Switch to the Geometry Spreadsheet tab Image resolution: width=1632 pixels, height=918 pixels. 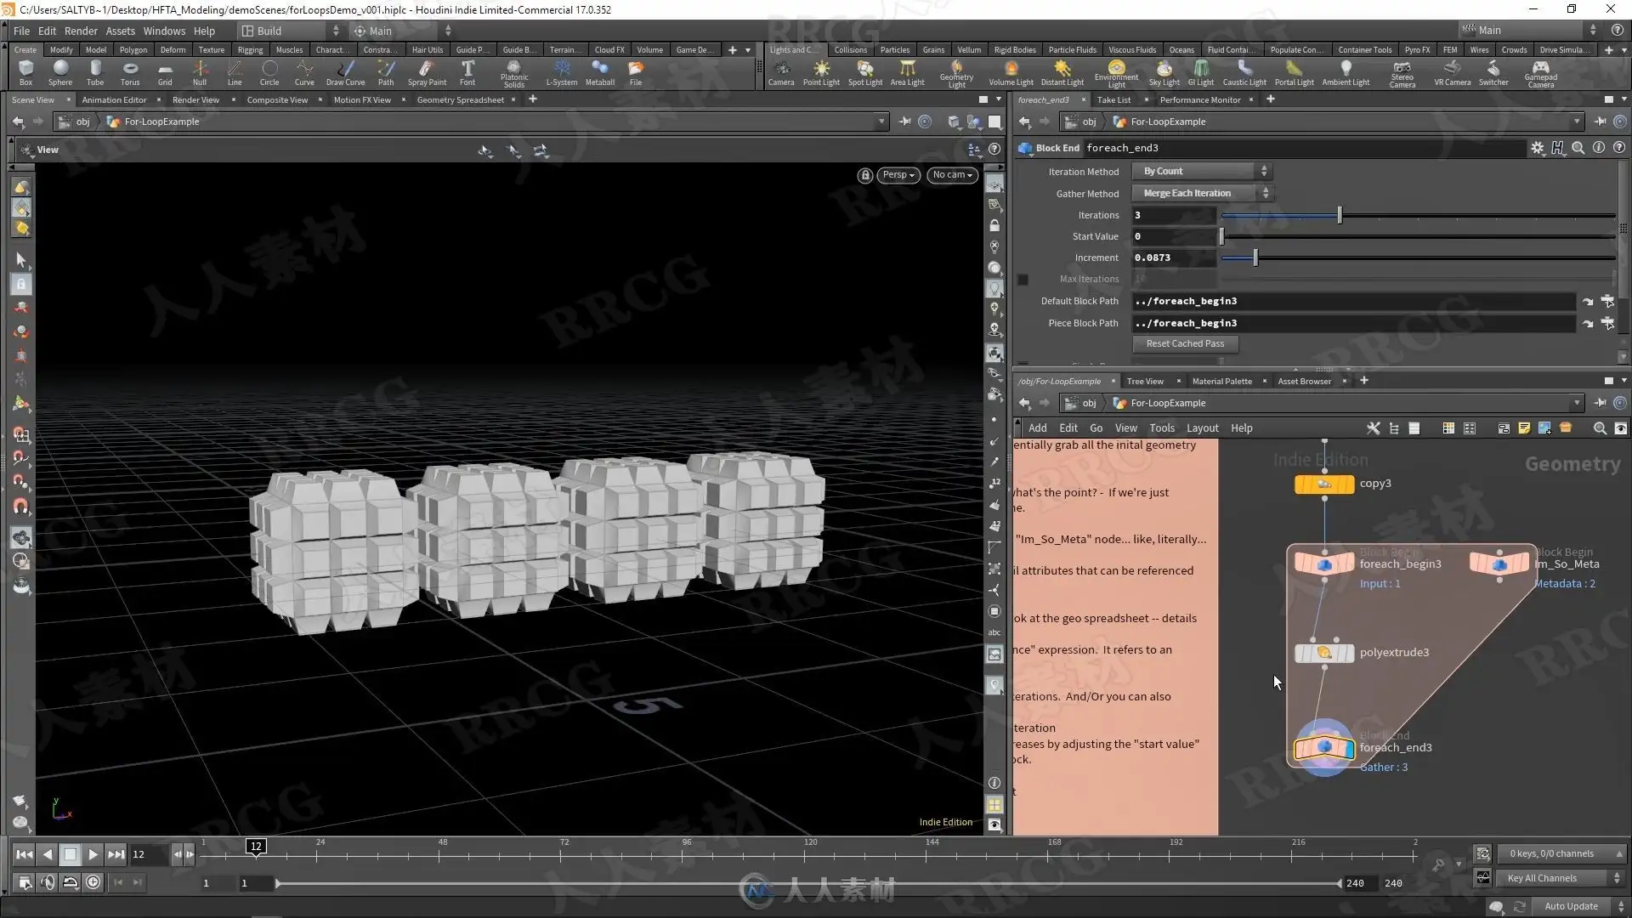click(x=460, y=100)
